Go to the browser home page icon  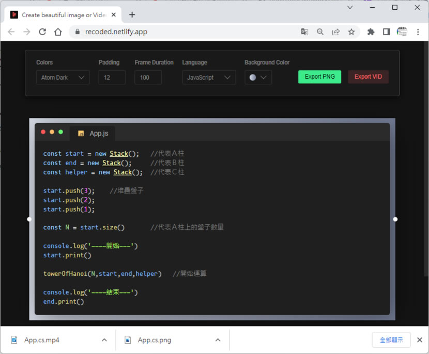58,32
